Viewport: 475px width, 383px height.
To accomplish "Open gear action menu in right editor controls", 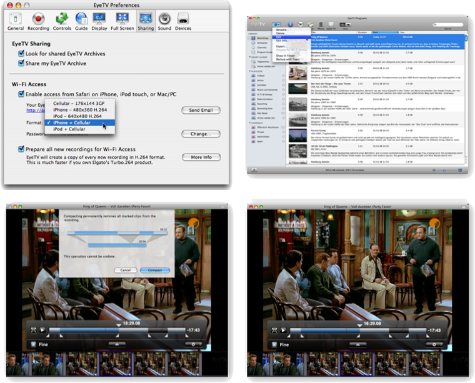I will (x=434, y=344).
